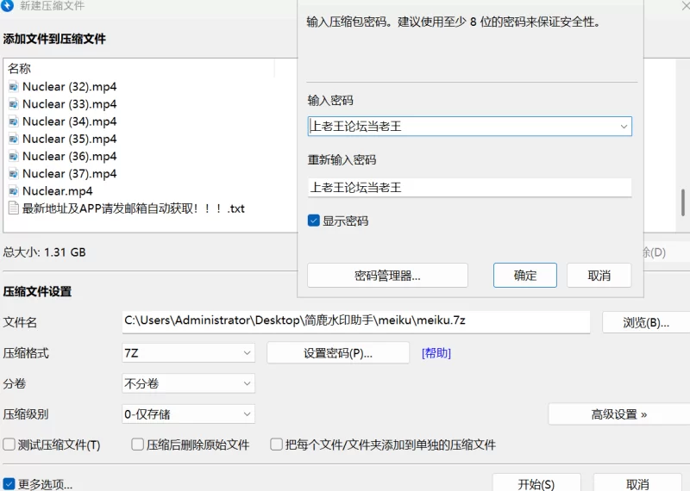Check 把每个文件/文件夹添加到单独的压缩文件 option
The image size is (690, 491).
point(276,444)
